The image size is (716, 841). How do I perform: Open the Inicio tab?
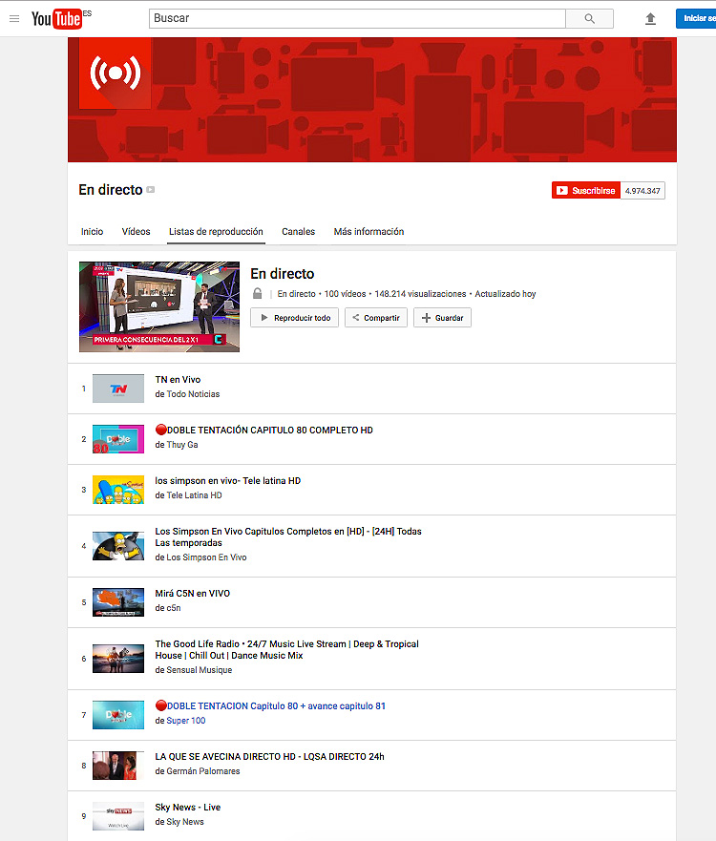click(93, 232)
